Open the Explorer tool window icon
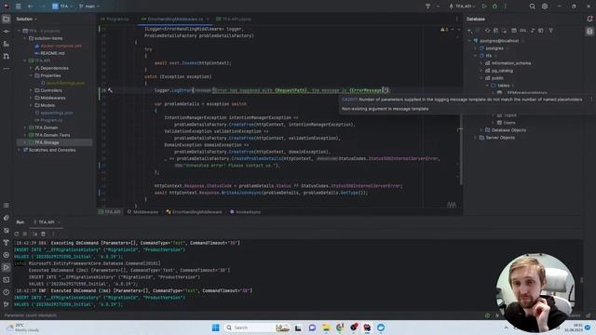The image size is (596, 335). pyautogui.click(x=7, y=19)
